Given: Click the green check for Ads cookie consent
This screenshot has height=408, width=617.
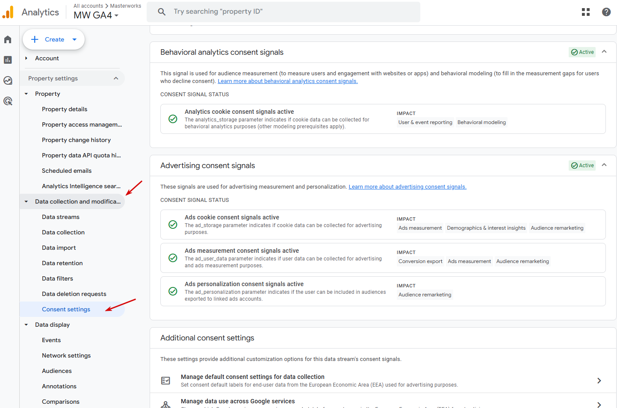Looking at the screenshot, I should pos(173,225).
